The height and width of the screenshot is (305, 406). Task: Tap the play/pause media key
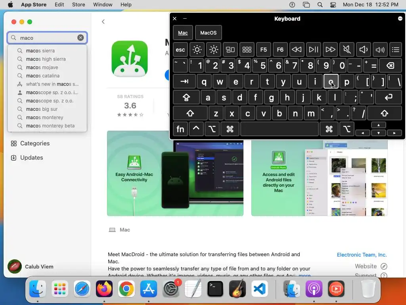[x=313, y=50]
